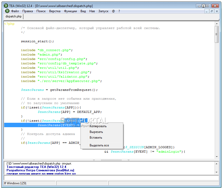
Task: Click the include "./src/server/AppExecuter.php" line
Action: pyautogui.click(x=61, y=81)
